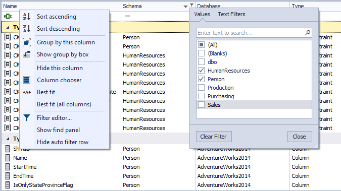Screen dimensions: 341x191
Task: Click the Sort ascending A-Z icon
Action: [27, 17]
